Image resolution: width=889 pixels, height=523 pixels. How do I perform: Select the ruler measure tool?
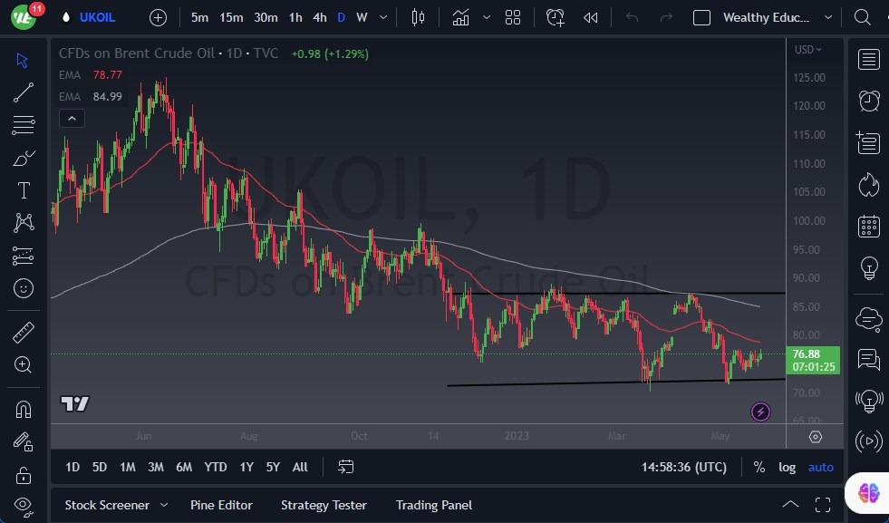click(24, 333)
